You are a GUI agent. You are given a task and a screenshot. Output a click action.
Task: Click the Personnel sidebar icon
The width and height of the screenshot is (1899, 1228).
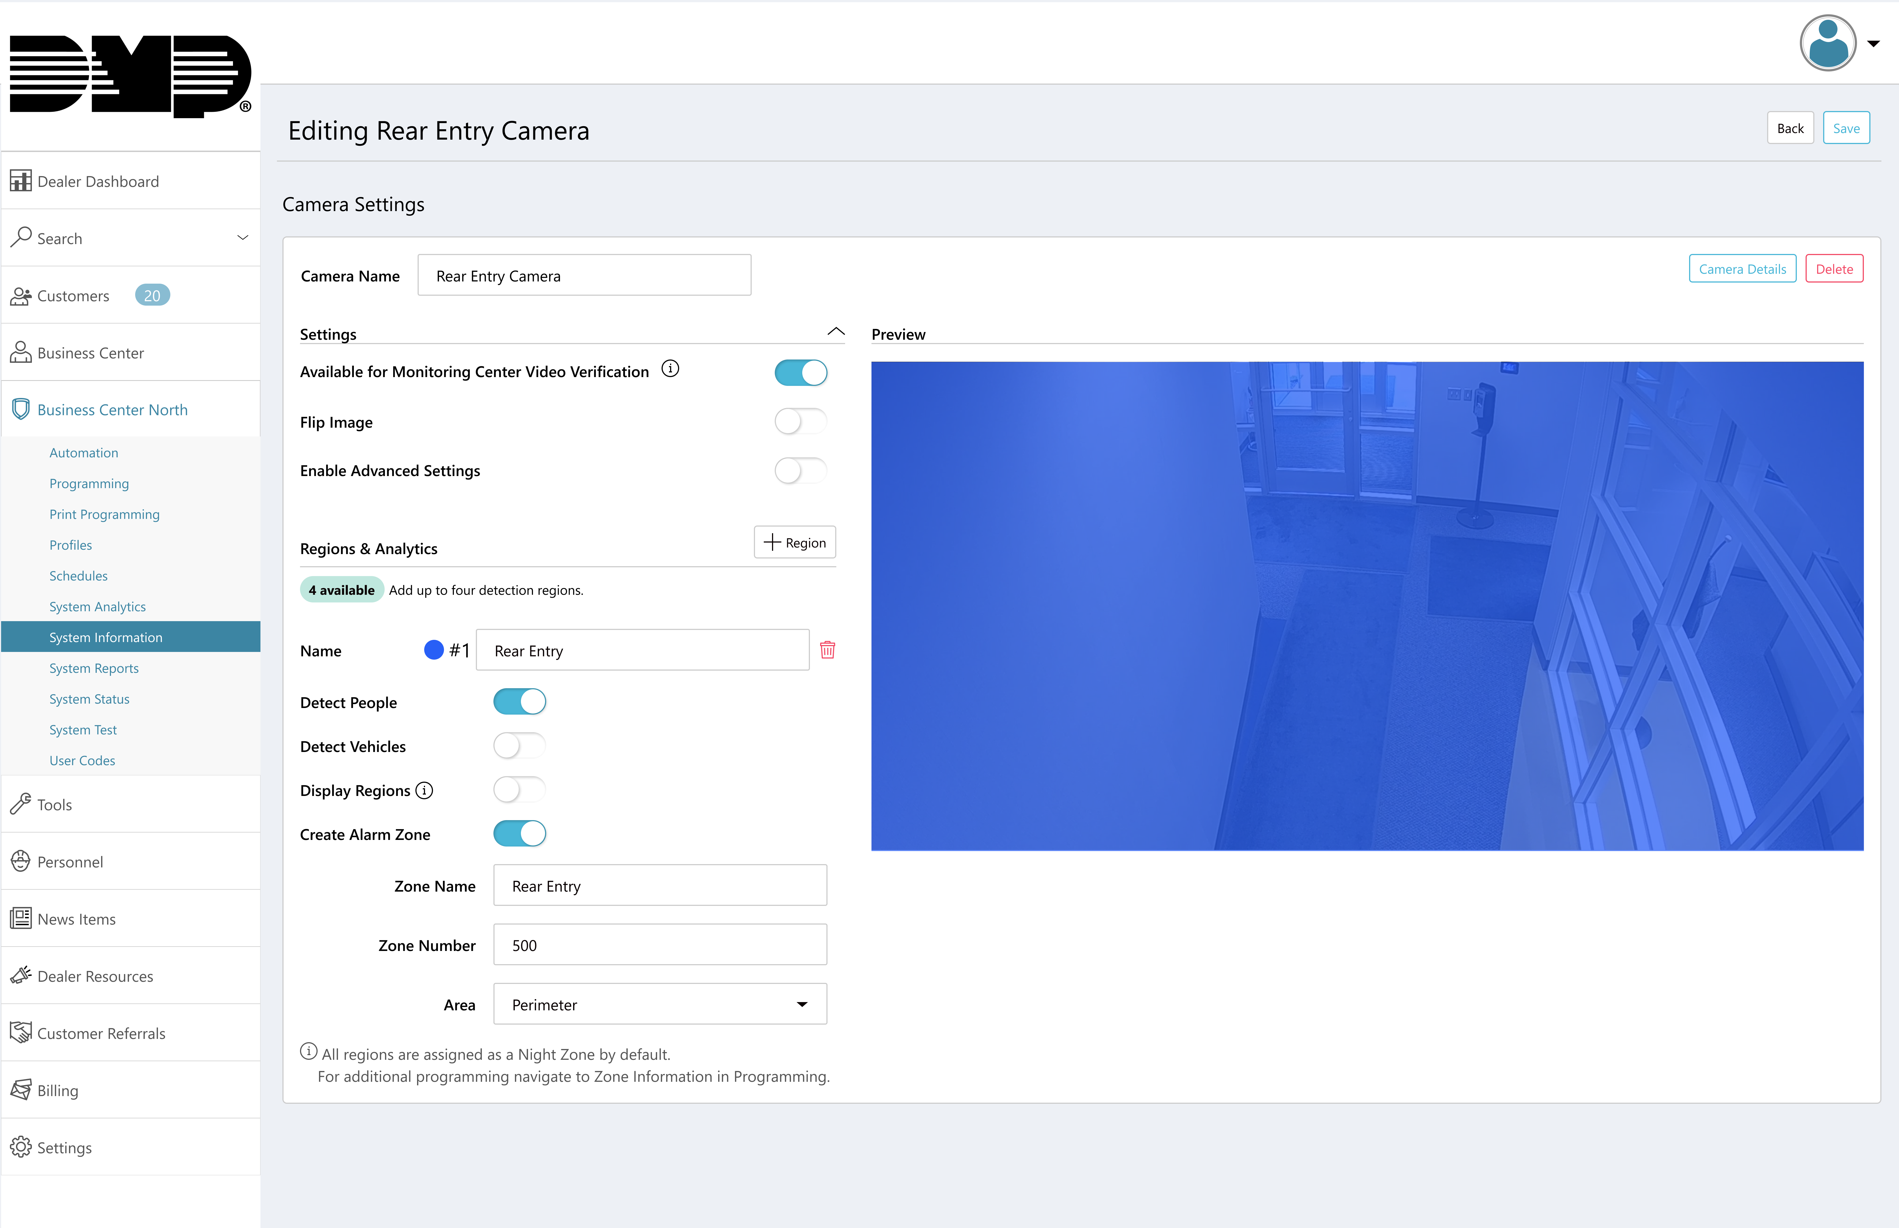click(21, 861)
